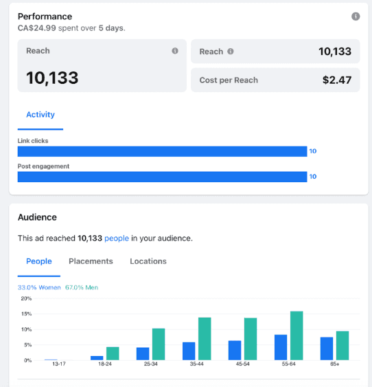This screenshot has width=372, height=387.
Task: Click the '67.0% Men' legend label
Action: pyautogui.click(x=82, y=287)
